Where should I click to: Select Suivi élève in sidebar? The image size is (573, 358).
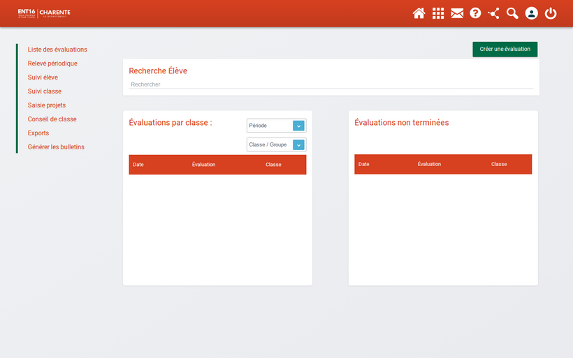click(43, 77)
